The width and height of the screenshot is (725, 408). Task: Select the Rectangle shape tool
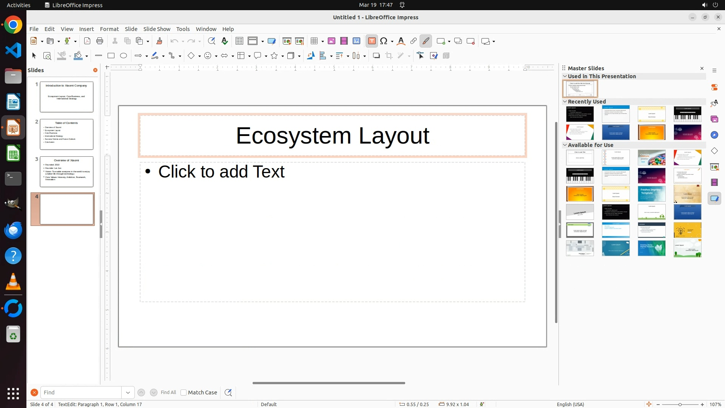click(x=111, y=56)
